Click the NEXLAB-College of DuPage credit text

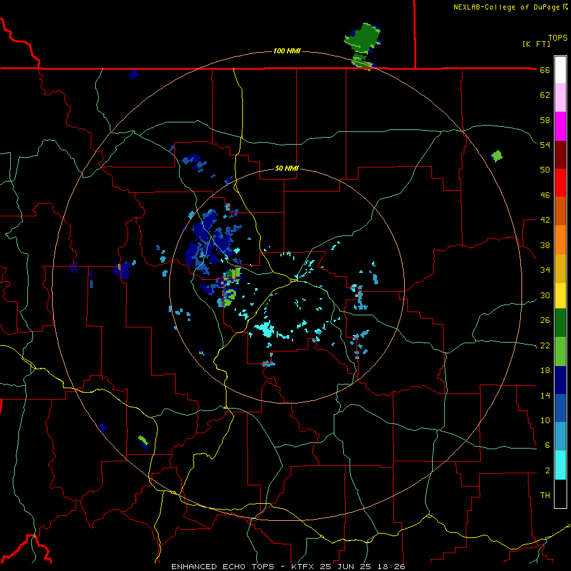(510, 7)
